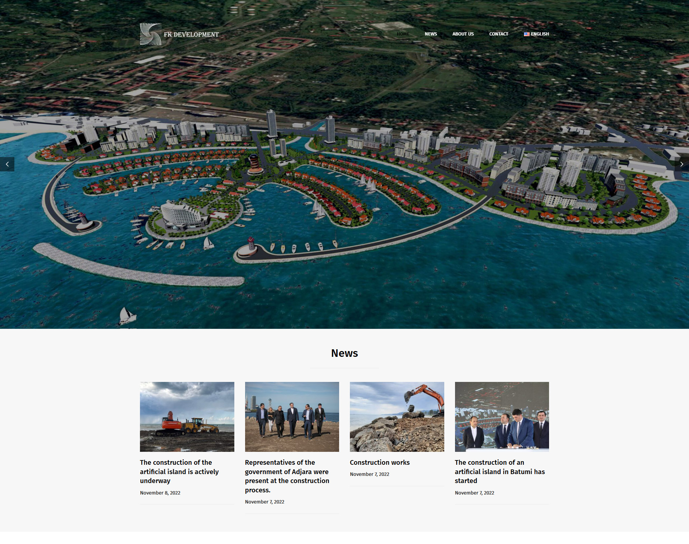The width and height of the screenshot is (689, 544).
Task: Open the 'Construction works' article title
Action: coord(380,463)
